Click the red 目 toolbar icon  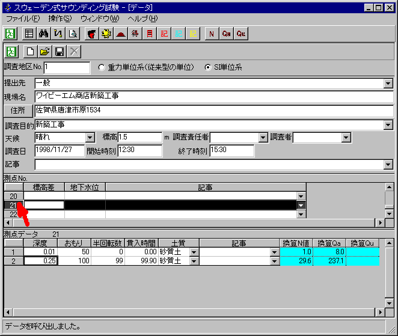tap(150, 34)
